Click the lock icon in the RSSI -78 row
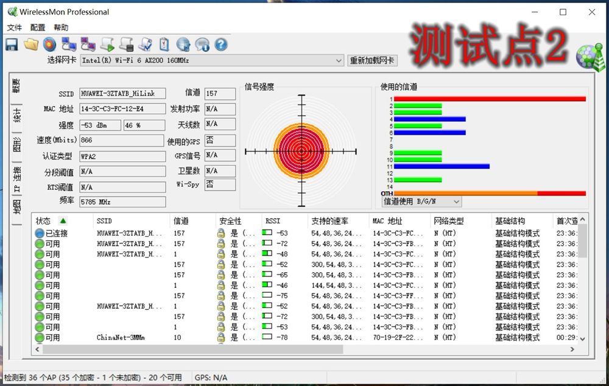Screen dimensions: 609x386 tap(221, 337)
